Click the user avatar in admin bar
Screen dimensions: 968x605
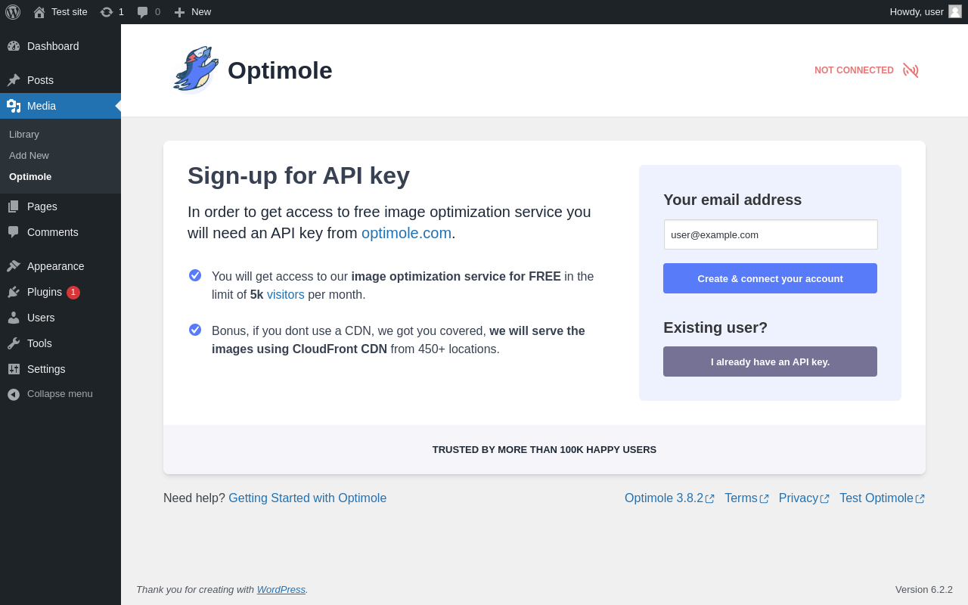tap(955, 11)
